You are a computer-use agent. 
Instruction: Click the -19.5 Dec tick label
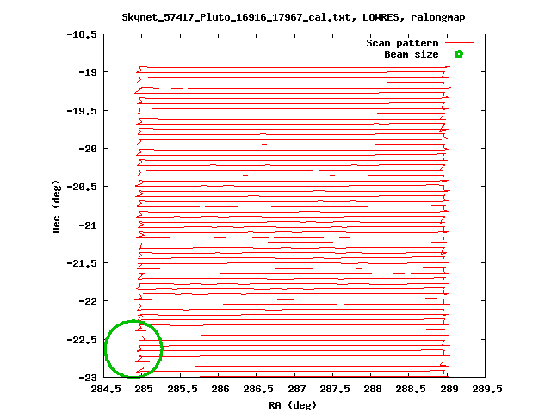coord(82,111)
